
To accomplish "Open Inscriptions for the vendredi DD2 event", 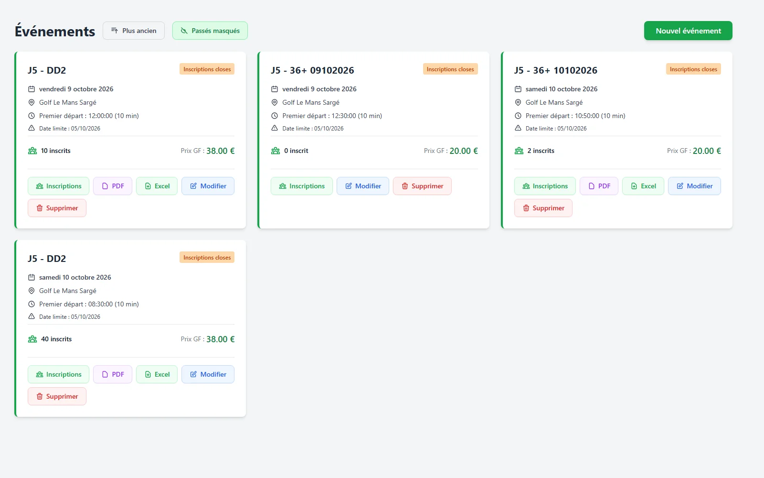I will [x=58, y=186].
